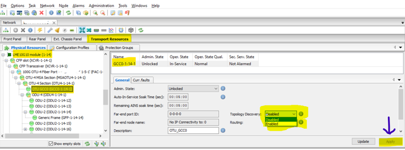Click the yellow box export icon in top toolbar
Screen dimensions: 405x150
coord(86,12)
